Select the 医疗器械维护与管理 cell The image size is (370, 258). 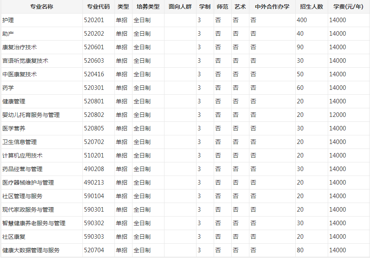pos(41,183)
